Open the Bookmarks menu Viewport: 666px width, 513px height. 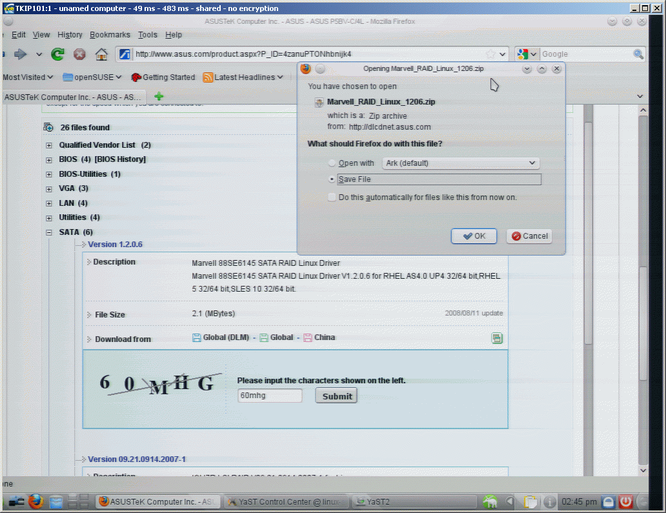110,35
